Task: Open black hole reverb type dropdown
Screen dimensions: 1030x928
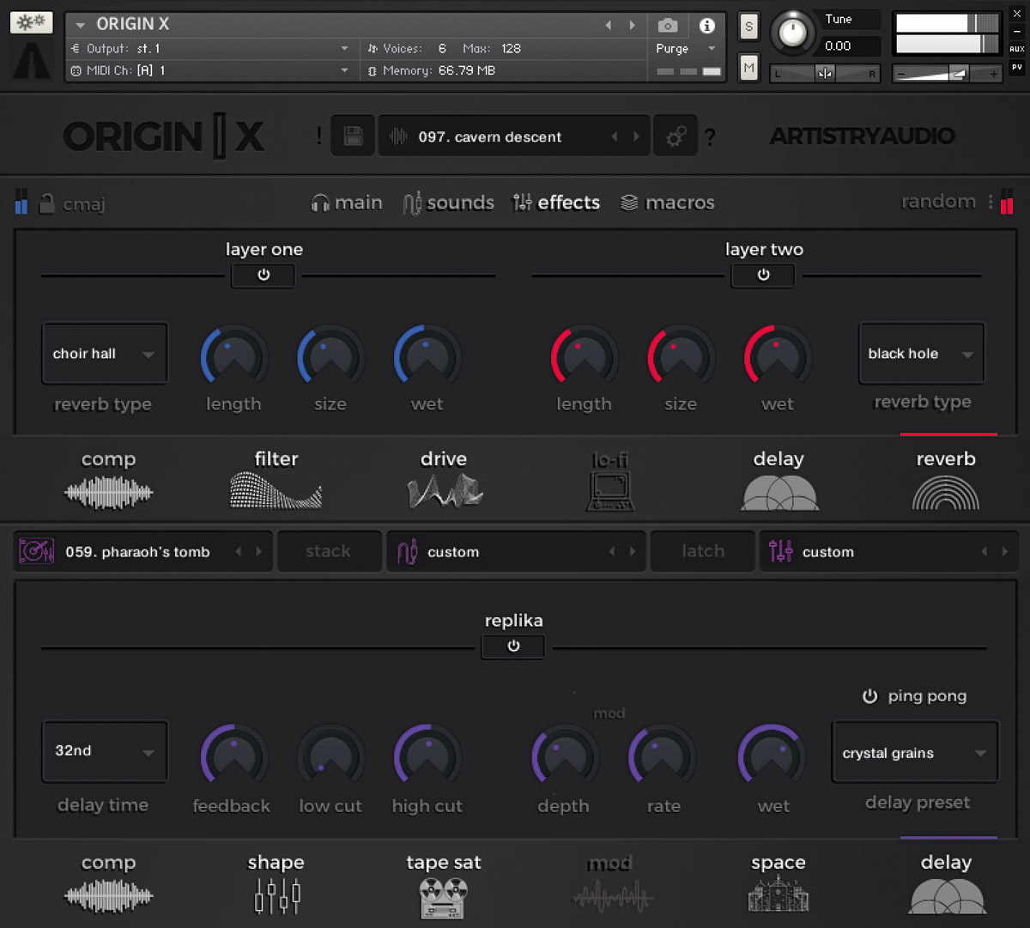Action: pyautogui.click(x=921, y=354)
